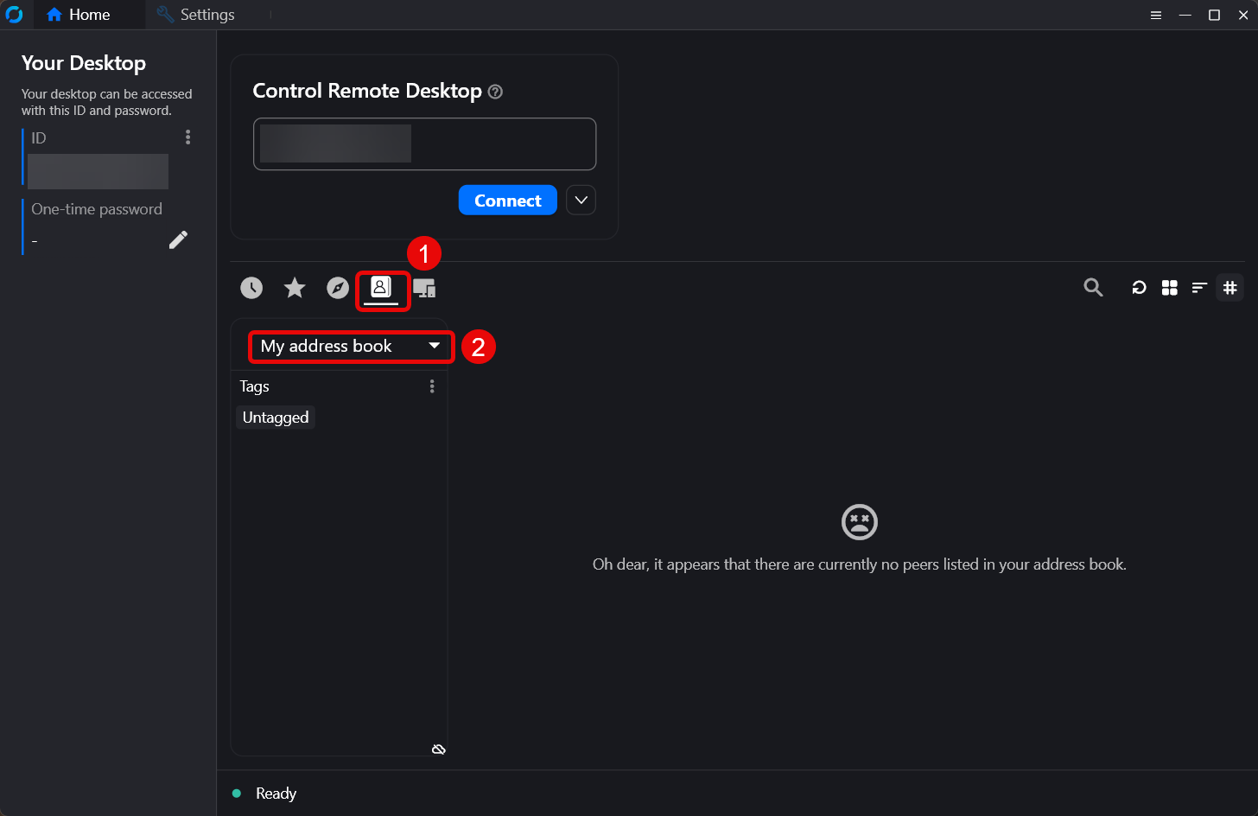Open dropdown arrow beside Connect

tap(581, 201)
